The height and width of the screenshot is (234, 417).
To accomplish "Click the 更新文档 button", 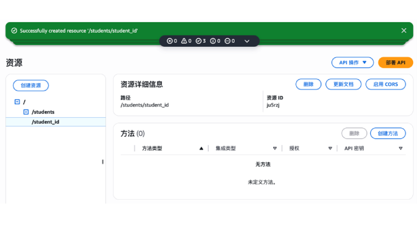I will point(343,84).
